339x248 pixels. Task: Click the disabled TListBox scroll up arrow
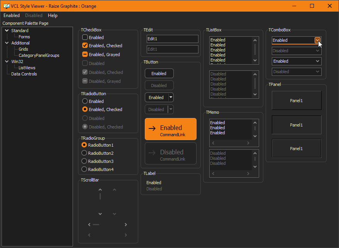(255, 74)
